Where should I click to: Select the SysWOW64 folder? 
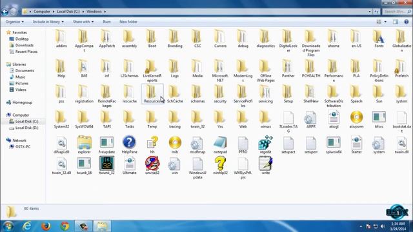[84, 117]
